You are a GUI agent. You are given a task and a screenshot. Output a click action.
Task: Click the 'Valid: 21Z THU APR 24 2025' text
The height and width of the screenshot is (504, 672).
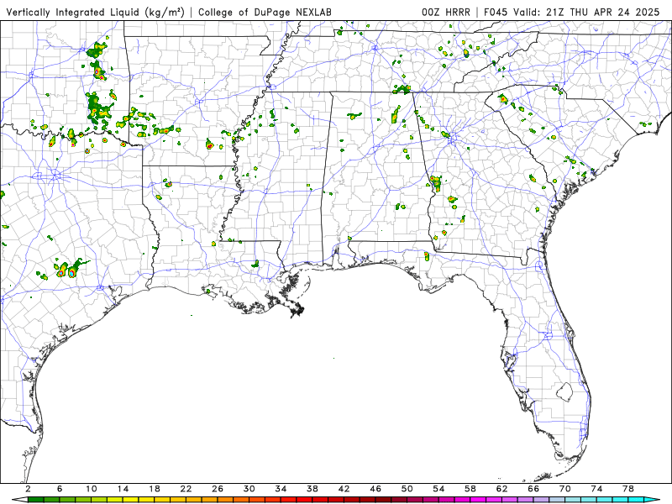586,13
